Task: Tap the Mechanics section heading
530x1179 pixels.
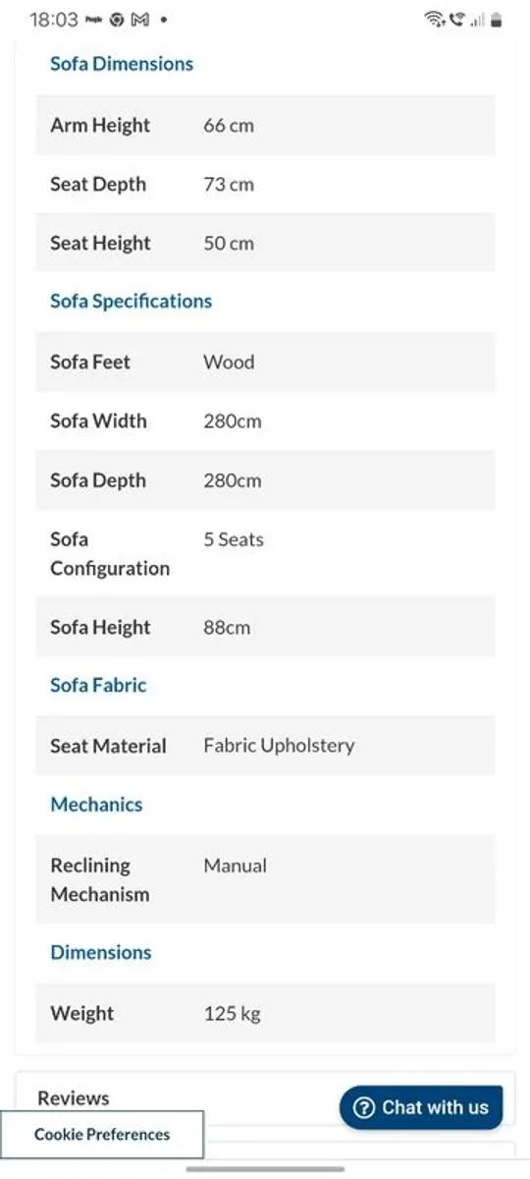Action: [96, 805]
